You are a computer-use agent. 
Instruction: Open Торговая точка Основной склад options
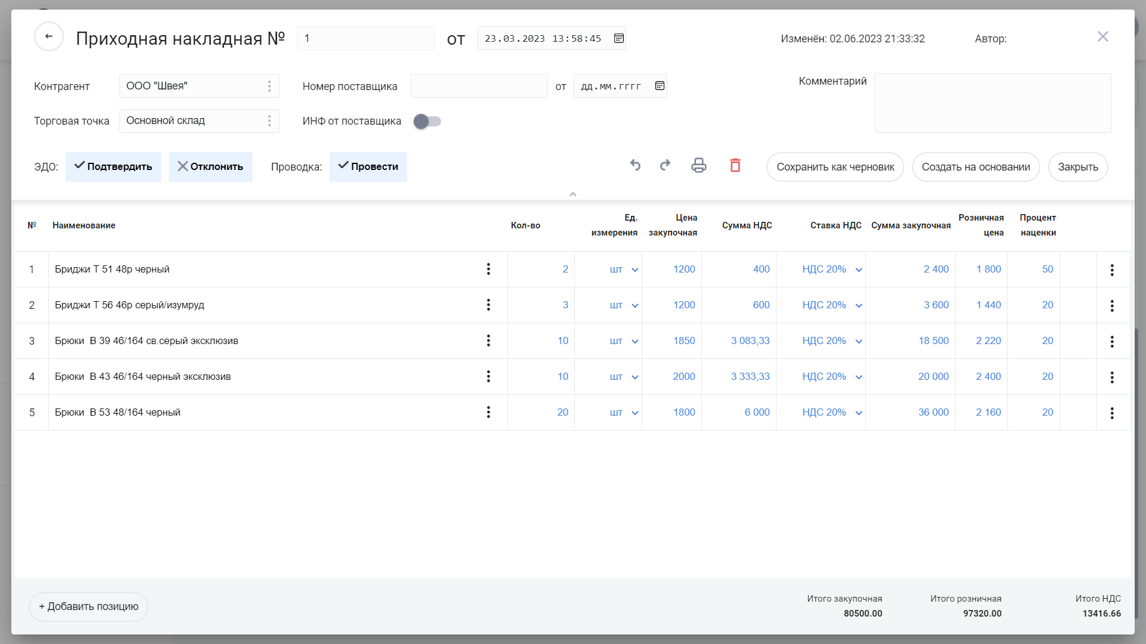[269, 121]
